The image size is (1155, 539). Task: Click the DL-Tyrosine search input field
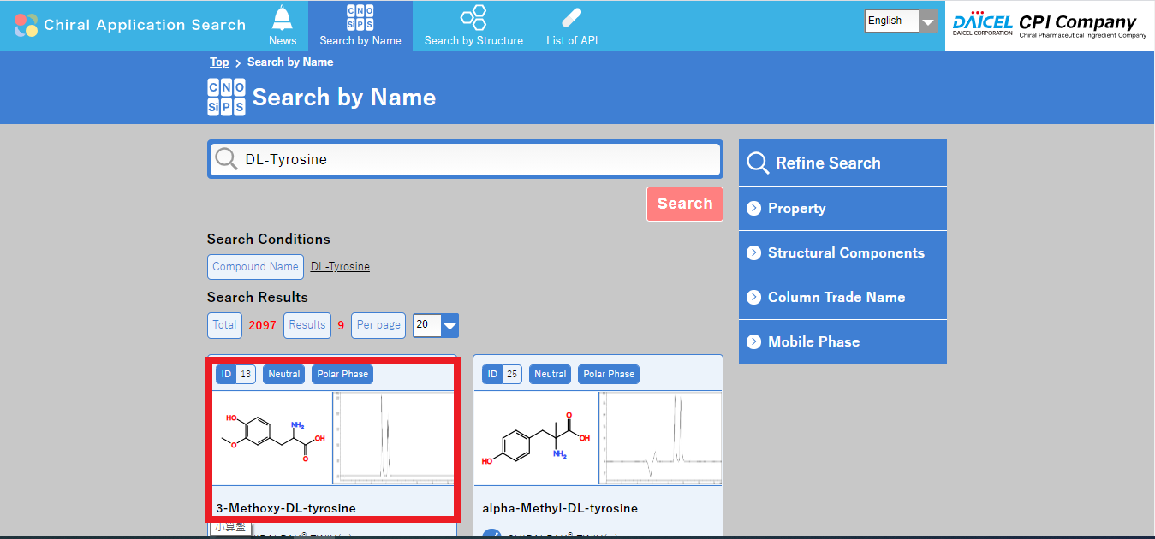(479, 159)
